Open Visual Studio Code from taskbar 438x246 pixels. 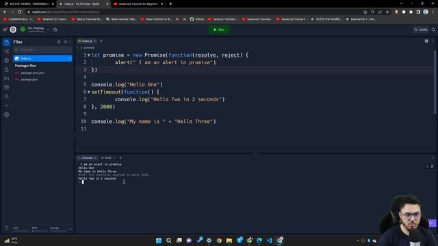(x=269, y=241)
